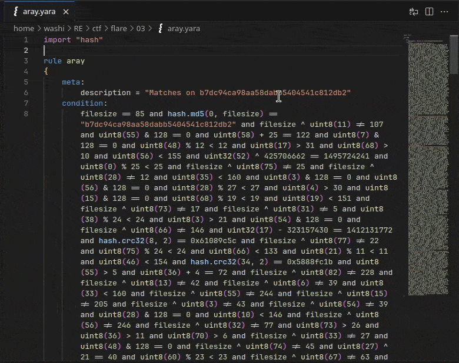Click the number 323157430

[x=307, y=230]
